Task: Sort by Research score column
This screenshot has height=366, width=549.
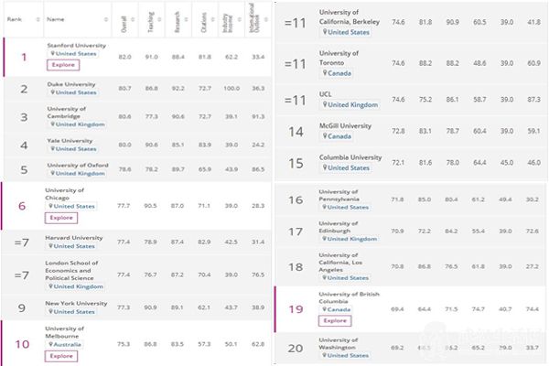Action: tap(178, 17)
